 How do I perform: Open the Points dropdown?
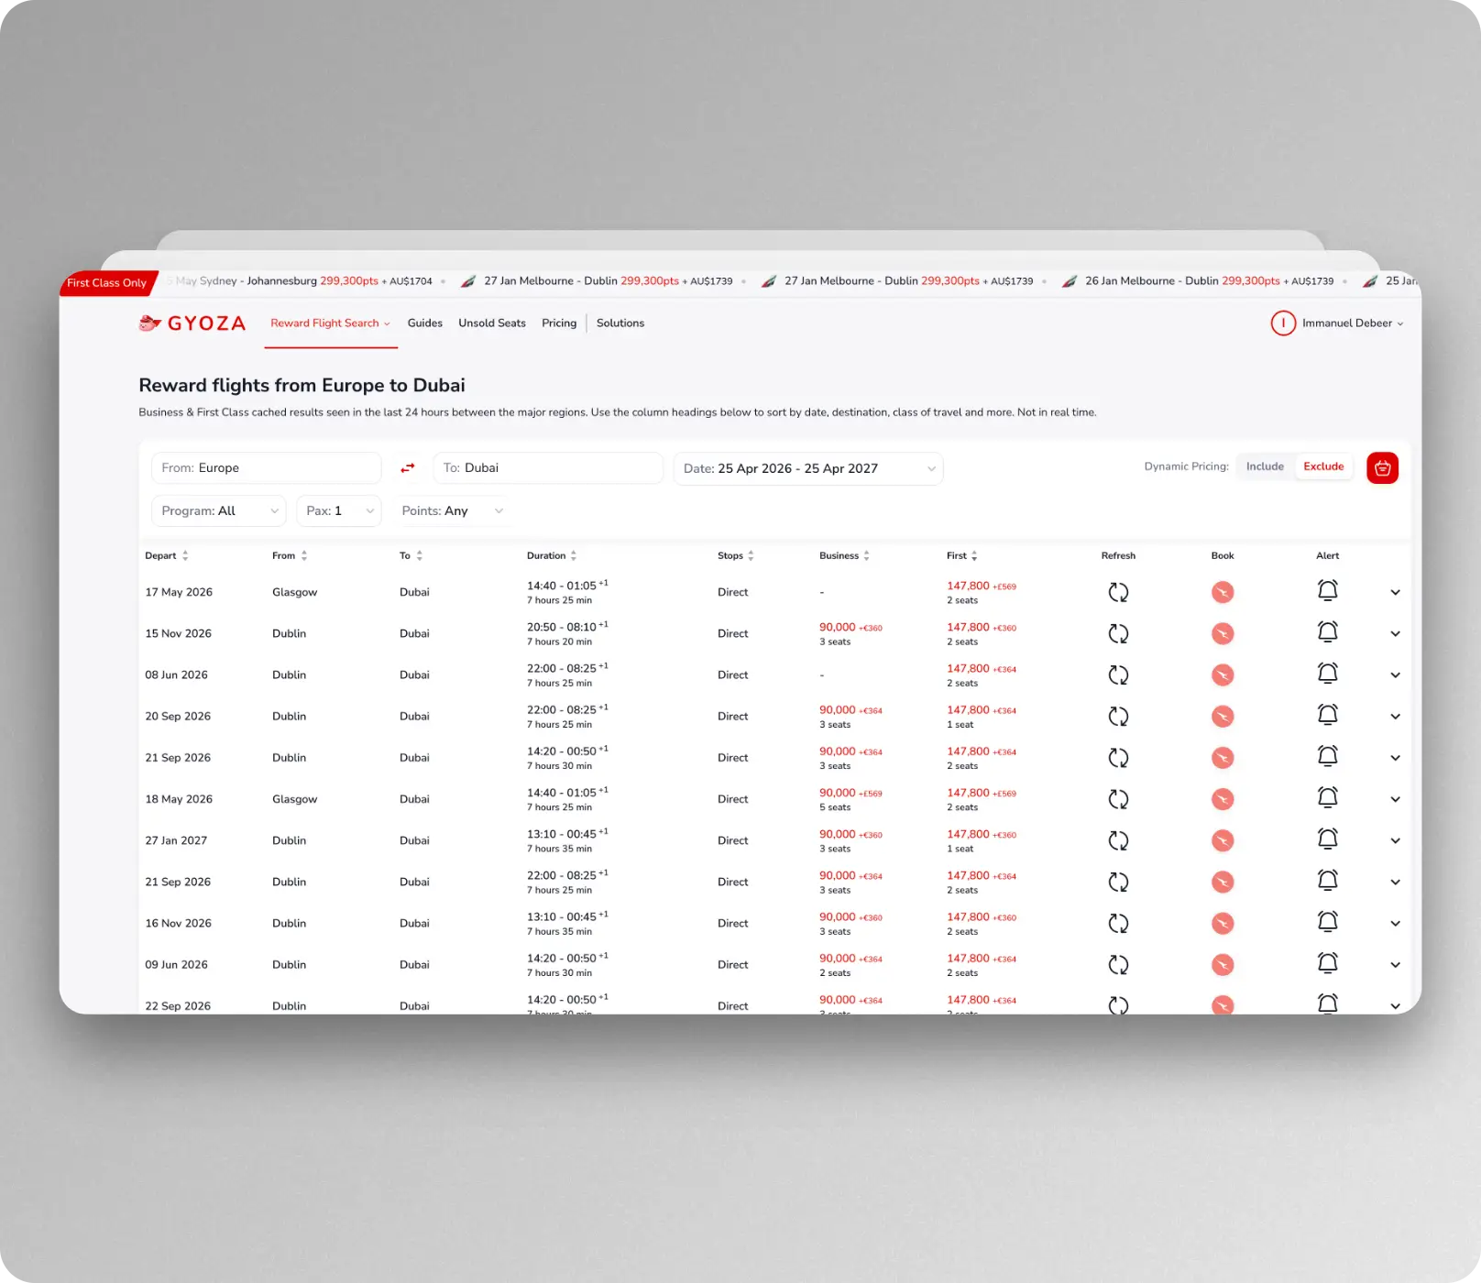(452, 511)
